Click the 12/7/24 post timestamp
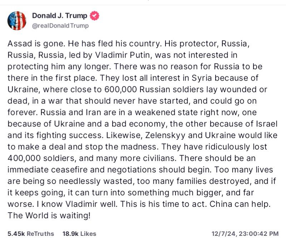The image size is (286, 238). 245,234
